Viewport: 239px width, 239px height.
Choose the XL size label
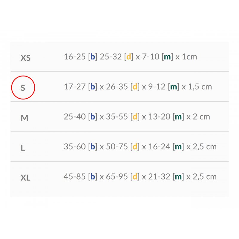tap(26, 178)
